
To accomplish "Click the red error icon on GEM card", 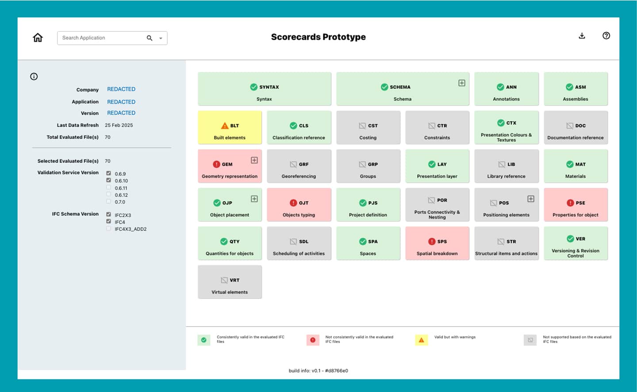I will coord(216,164).
